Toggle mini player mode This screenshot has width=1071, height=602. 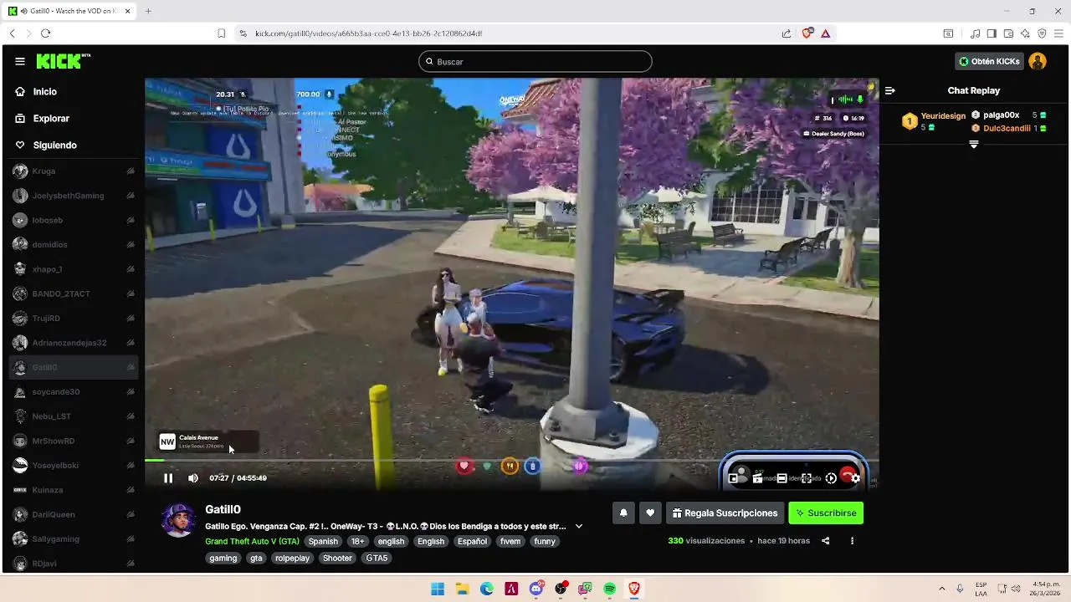click(x=733, y=478)
